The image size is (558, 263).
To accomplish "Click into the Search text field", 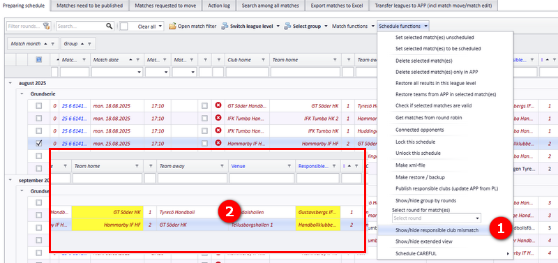I will click(x=81, y=26).
